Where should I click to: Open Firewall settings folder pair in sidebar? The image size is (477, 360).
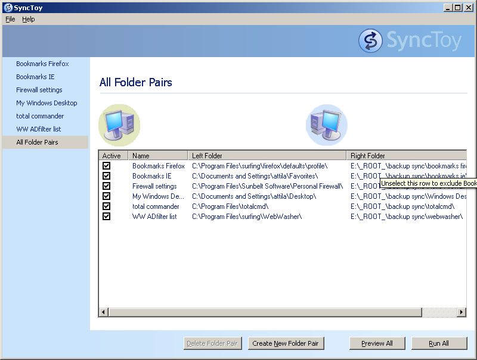(39, 90)
